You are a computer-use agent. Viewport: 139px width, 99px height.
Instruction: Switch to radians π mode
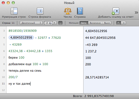(123, 23)
